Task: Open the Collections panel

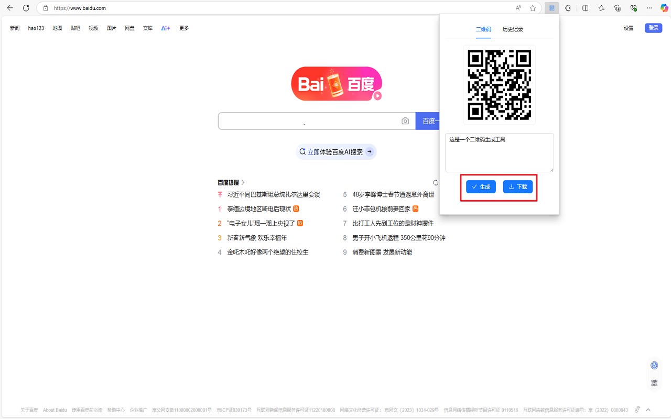Action: (x=618, y=8)
